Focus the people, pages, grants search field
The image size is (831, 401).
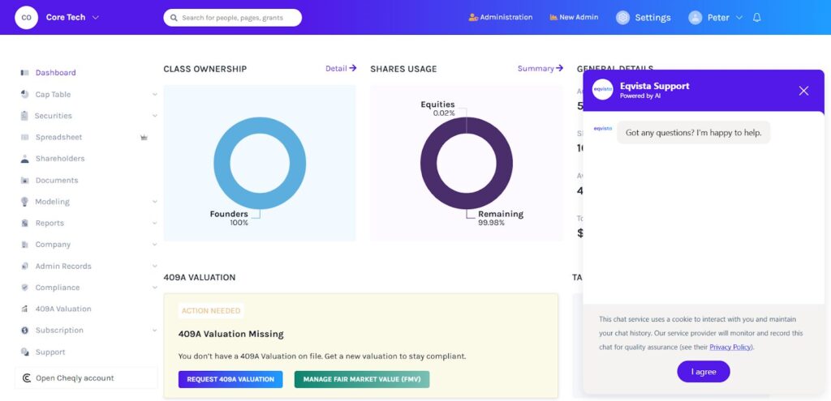(x=235, y=18)
